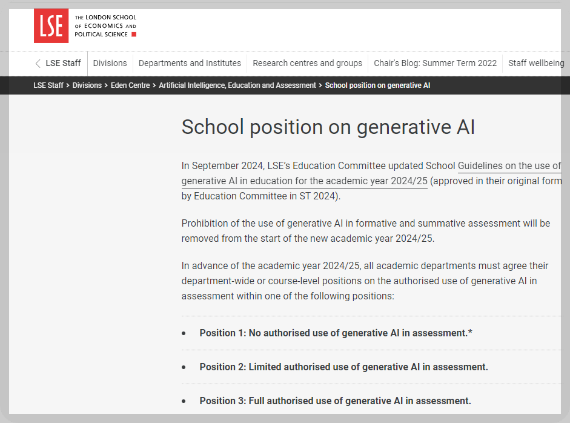Open Departments and Institutes menu item
This screenshot has height=423, width=570.
[x=190, y=63]
